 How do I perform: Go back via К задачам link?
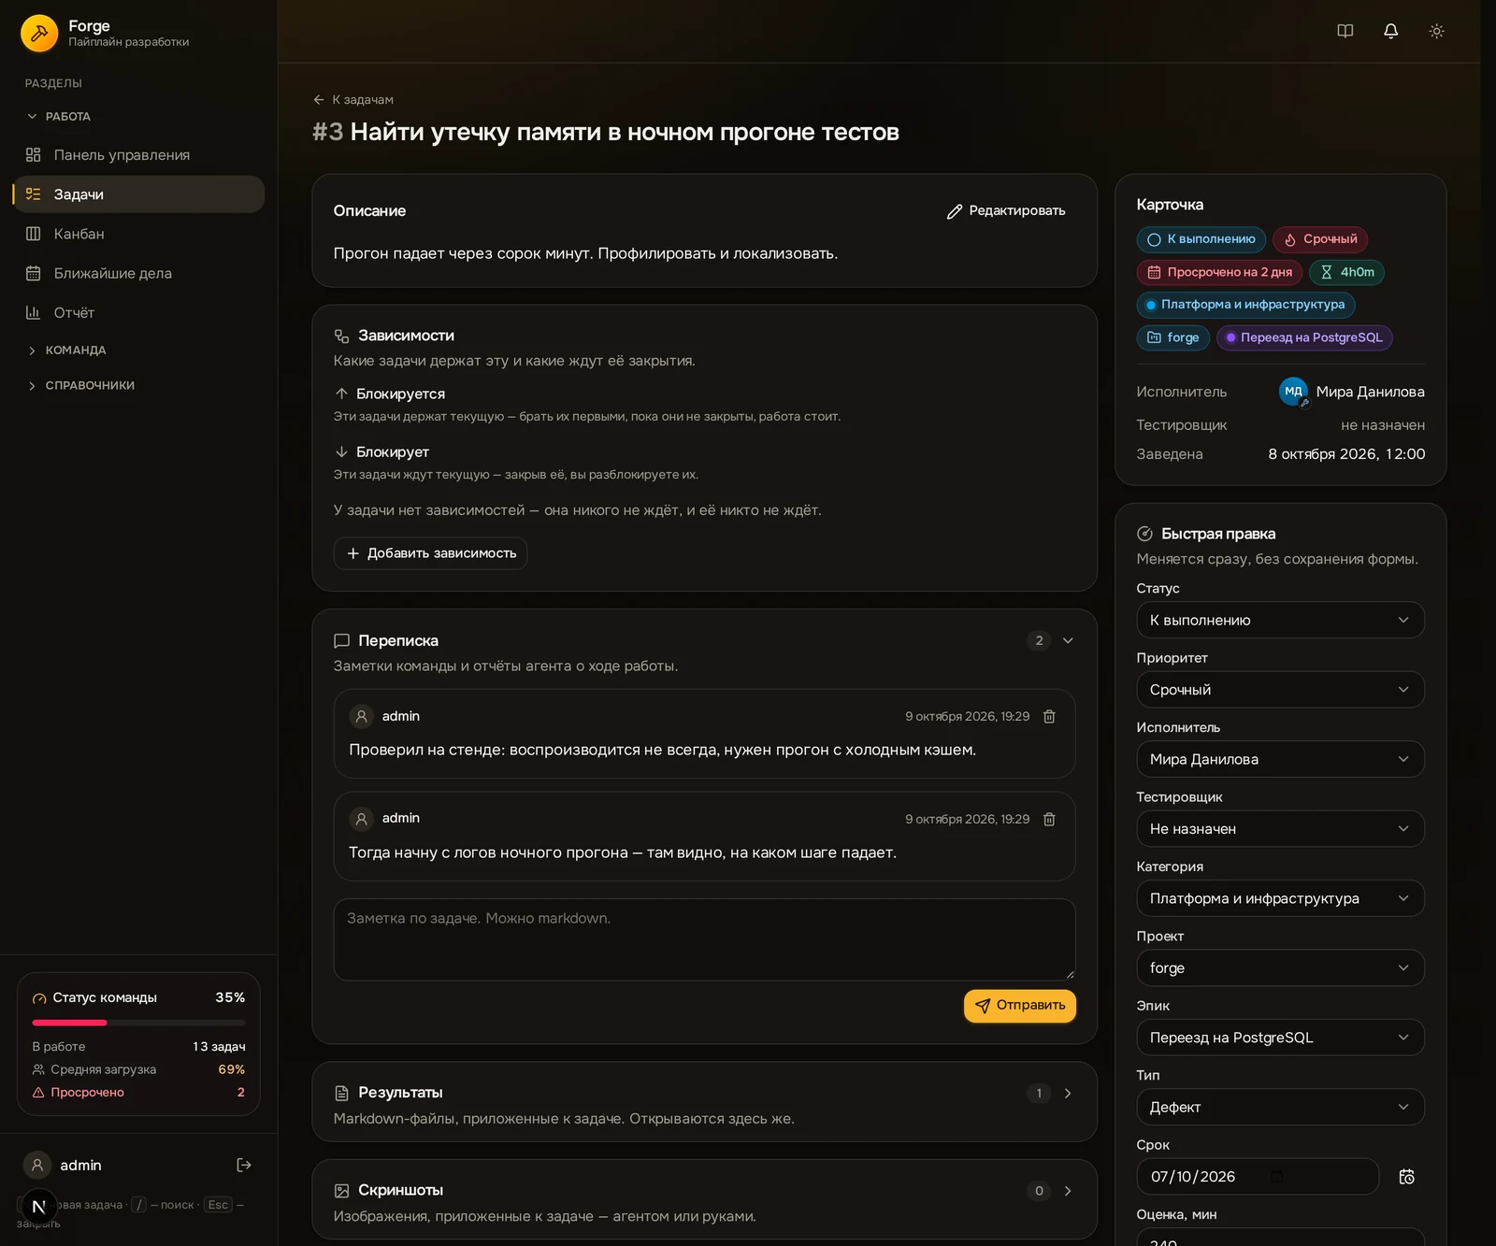pos(353,100)
